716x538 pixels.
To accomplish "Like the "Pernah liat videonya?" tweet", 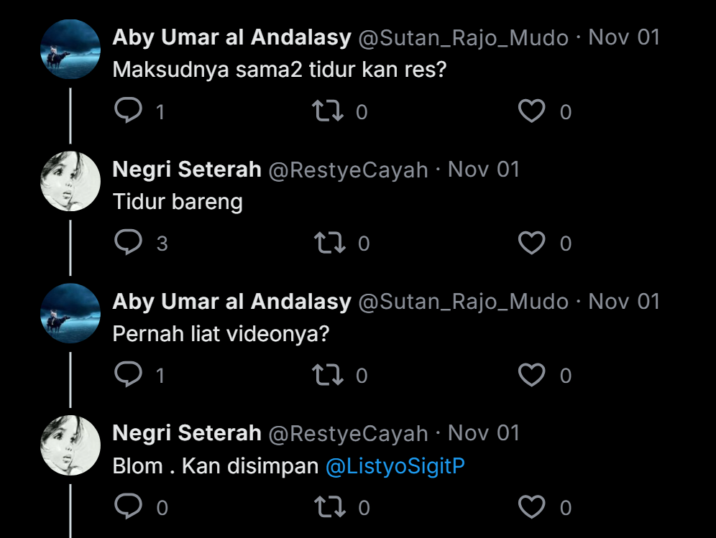I will click(532, 375).
